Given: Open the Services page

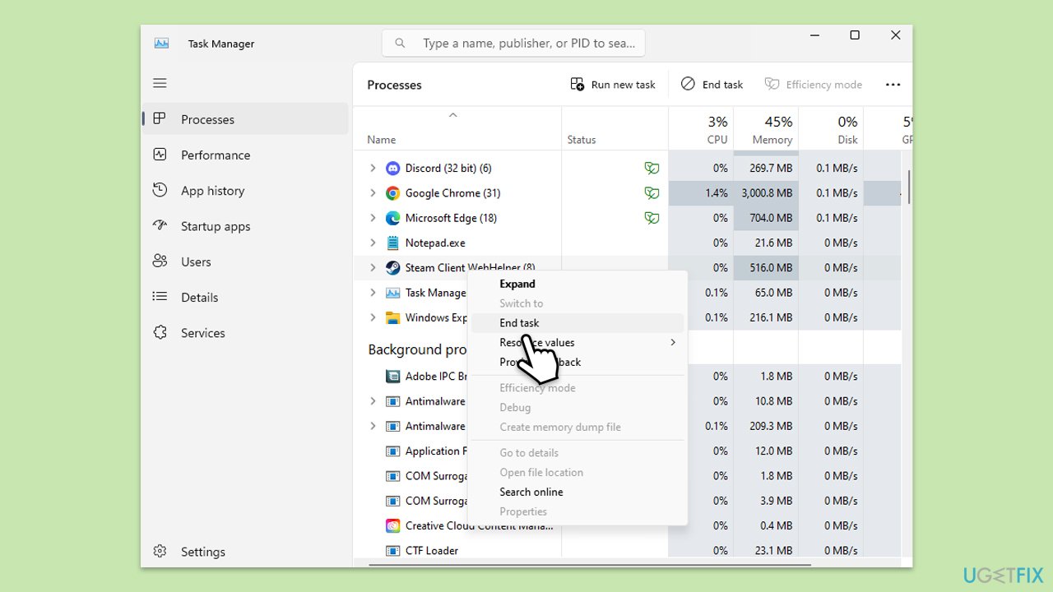Looking at the screenshot, I should pyautogui.click(x=245, y=333).
